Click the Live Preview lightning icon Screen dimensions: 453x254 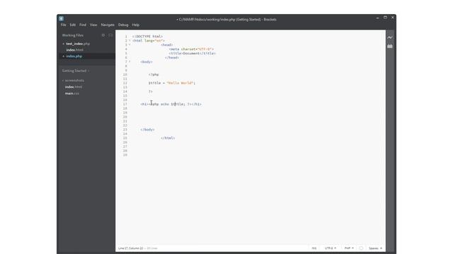[390, 37]
